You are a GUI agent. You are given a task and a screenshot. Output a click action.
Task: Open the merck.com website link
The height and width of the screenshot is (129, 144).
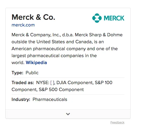click(x=23, y=25)
